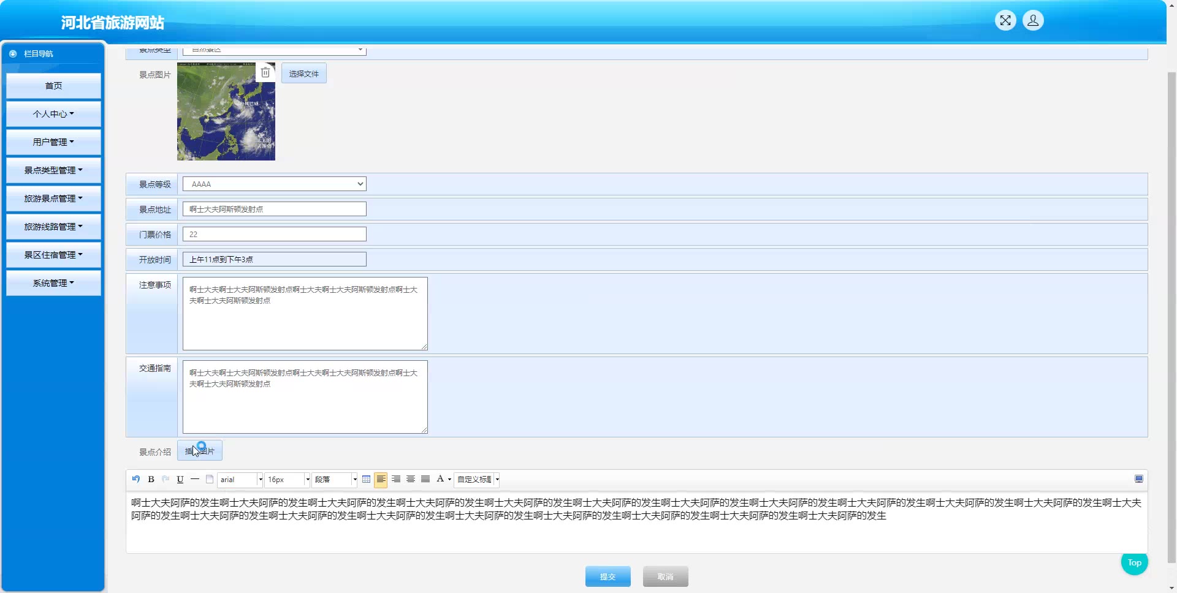Apply bold formatting in the editor

[x=151, y=479]
